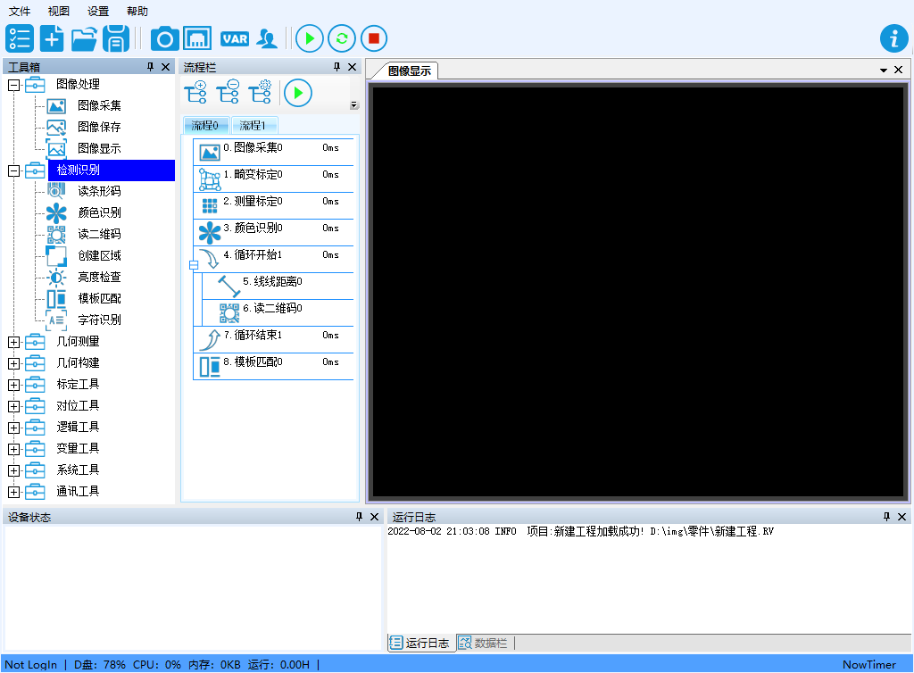
Task: Open 图像显示 window list dropdown arrow
Action: (884, 71)
